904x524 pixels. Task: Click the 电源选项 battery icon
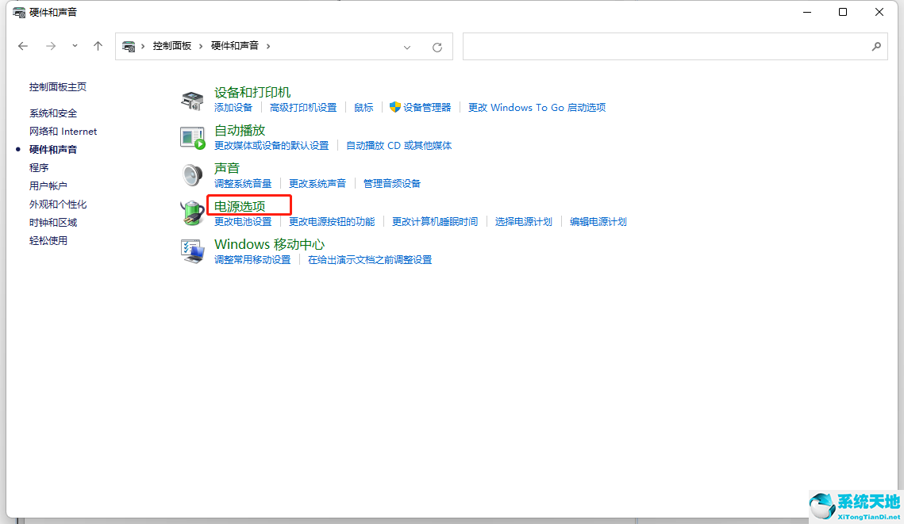(192, 212)
